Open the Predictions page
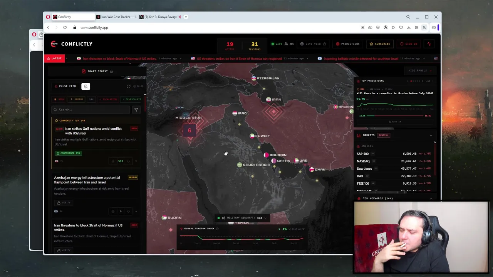This screenshot has height=277, width=493. click(347, 44)
